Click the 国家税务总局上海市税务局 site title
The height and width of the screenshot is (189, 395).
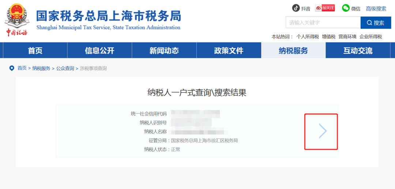(109, 16)
